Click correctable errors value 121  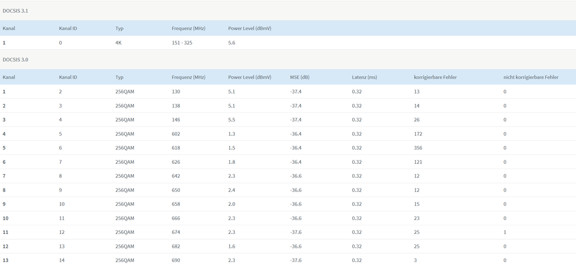pos(418,162)
